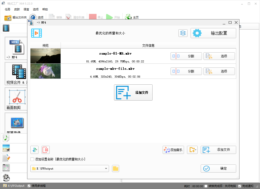Screen dimensions: 260x189
Task: Click the 确定 confirm button
Action: [218, 168]
